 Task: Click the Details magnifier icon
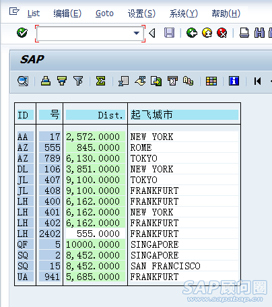point(23,81)
